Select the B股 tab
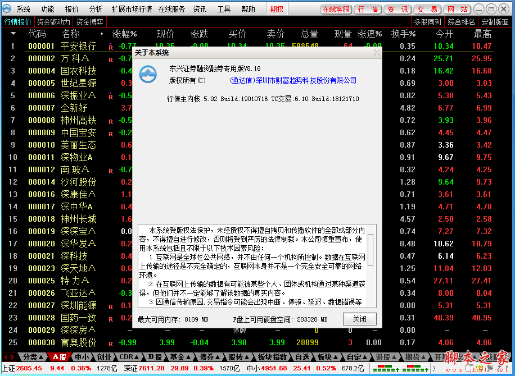Screen dimensions: 515x376 [x=155, y=357]
